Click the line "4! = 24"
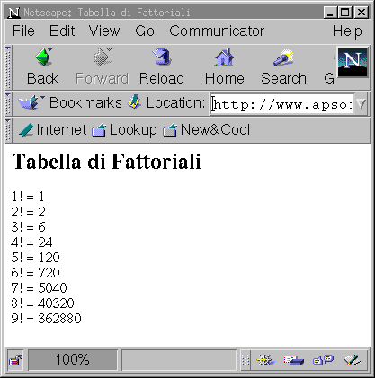The width and height of the screenshot is (375, 378). pyautogui.click(x=31, y=242)
